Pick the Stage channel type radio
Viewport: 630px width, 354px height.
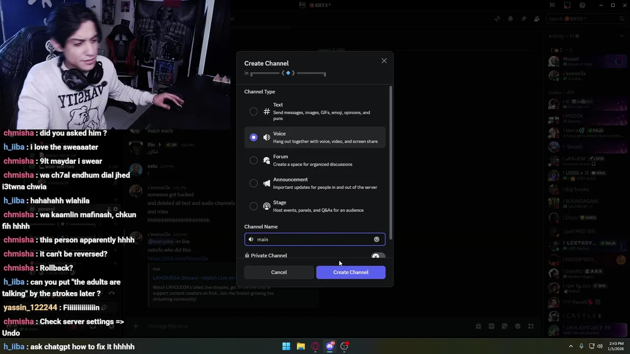point(253,206)
